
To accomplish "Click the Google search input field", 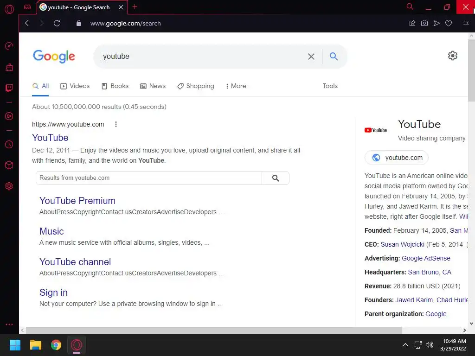I will point(200,57).
